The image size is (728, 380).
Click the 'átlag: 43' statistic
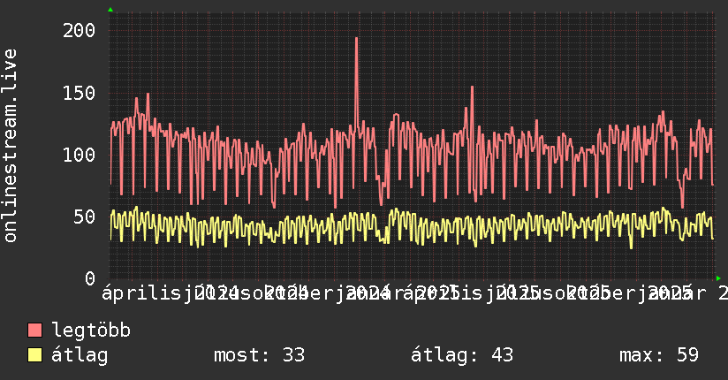(462, 355)
